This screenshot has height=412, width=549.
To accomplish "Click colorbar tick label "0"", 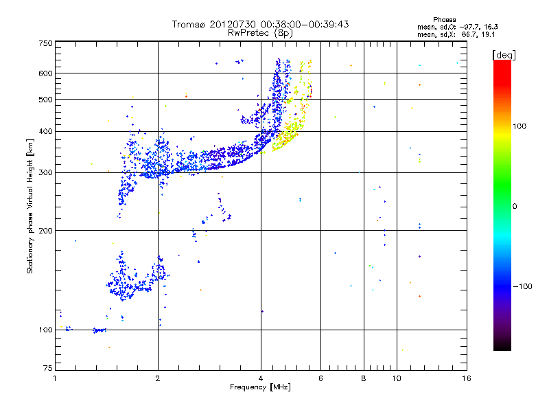I will (514, 206).
